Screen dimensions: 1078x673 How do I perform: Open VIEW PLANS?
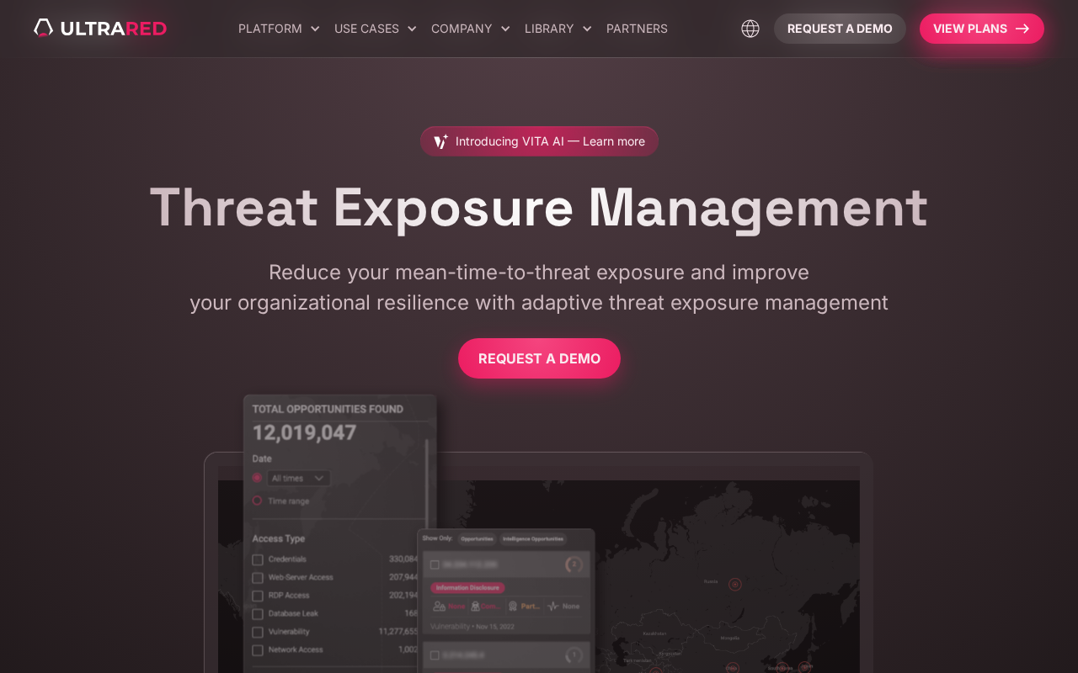pos(982,29)
